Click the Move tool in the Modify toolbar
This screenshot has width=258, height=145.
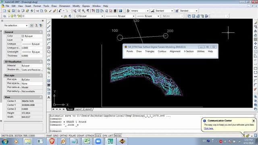(255, 43)
